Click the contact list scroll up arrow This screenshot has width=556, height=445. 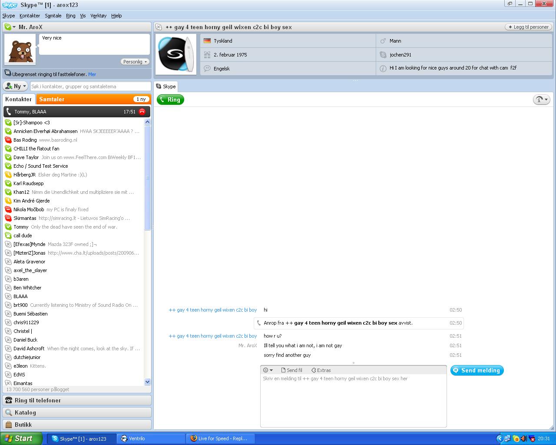click(147, 122)
